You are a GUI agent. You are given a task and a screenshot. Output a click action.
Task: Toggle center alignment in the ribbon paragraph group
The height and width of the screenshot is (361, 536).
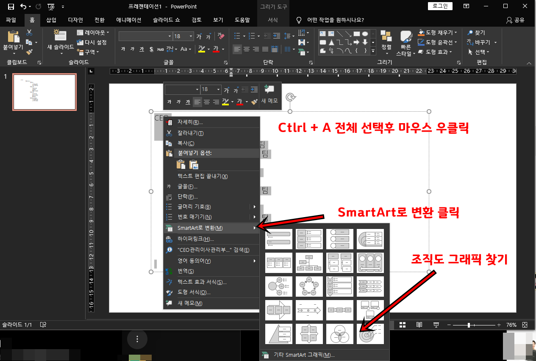pyautogui.click(x=247, y=49)
